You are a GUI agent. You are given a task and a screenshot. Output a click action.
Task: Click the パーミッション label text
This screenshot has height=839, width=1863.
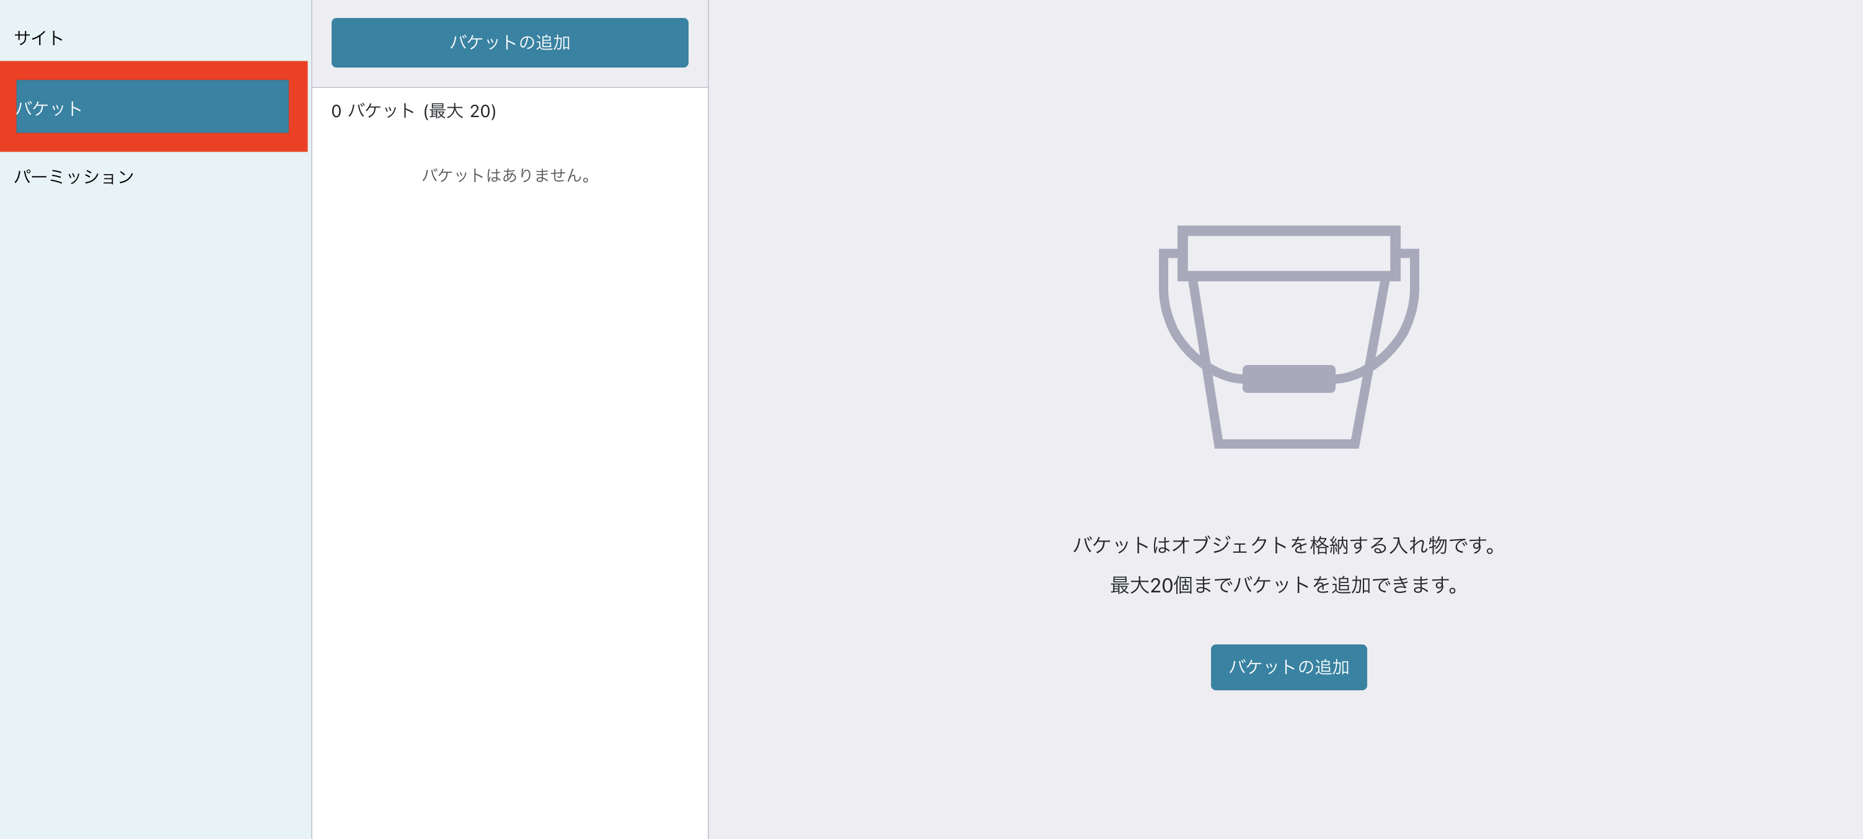[x=74, y=177]
